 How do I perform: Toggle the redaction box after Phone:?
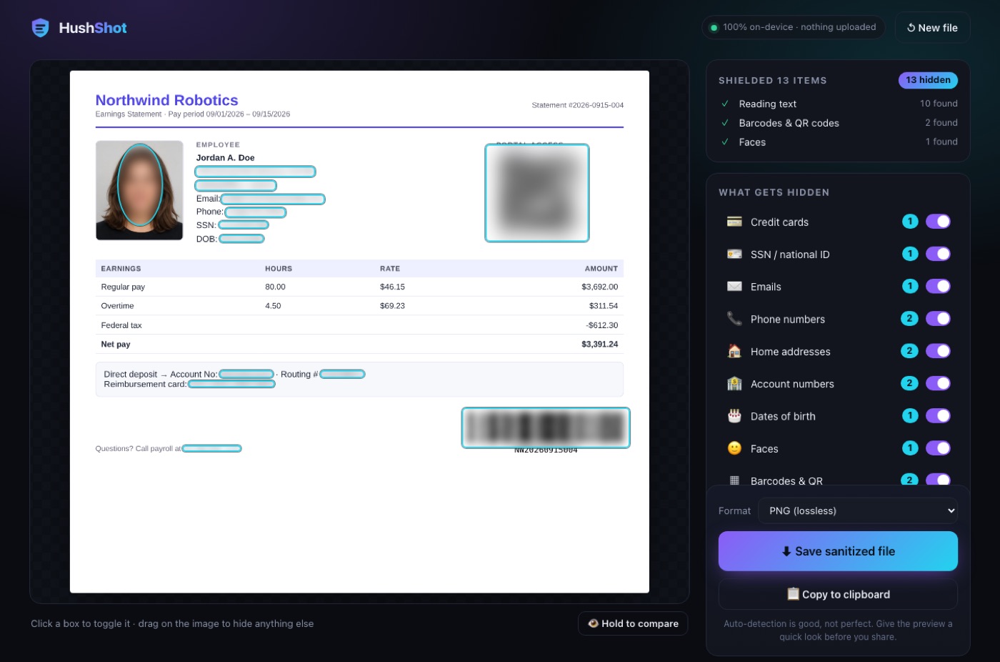click(x=256, y=212)
